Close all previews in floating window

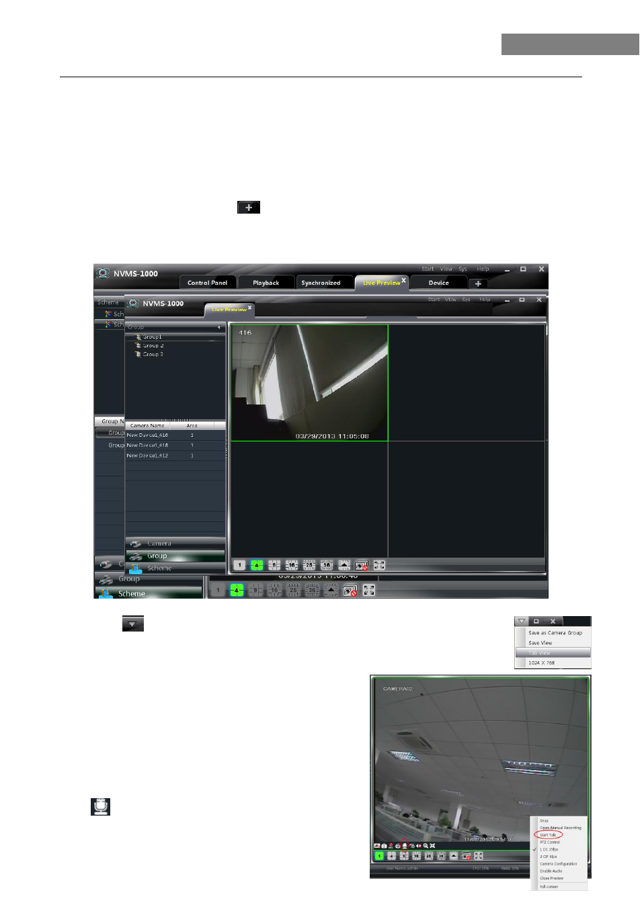pos(362,566)
